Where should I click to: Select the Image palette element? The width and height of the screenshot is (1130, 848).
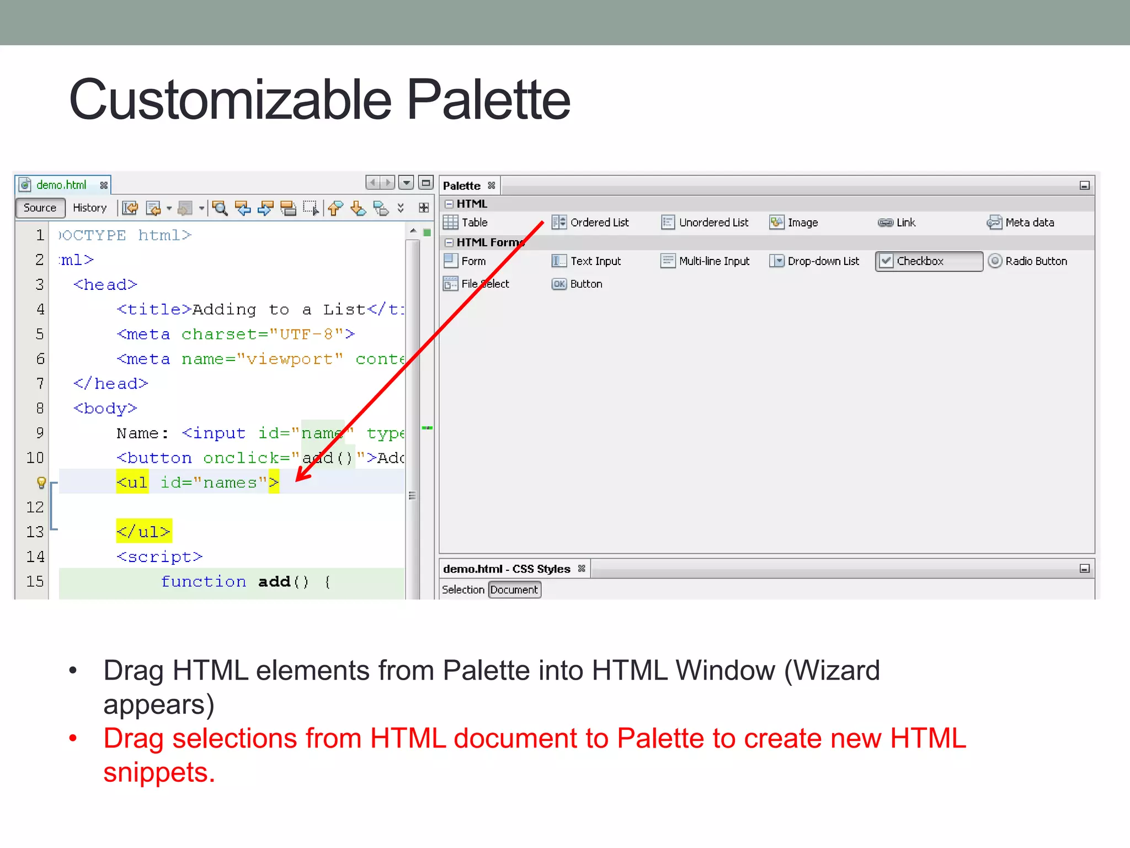[794, 222]
